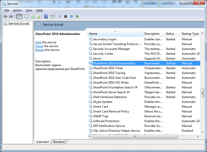The image size is (207, 152).
Task: Click the Restart the service link
Action: click(x=40, y=50)
